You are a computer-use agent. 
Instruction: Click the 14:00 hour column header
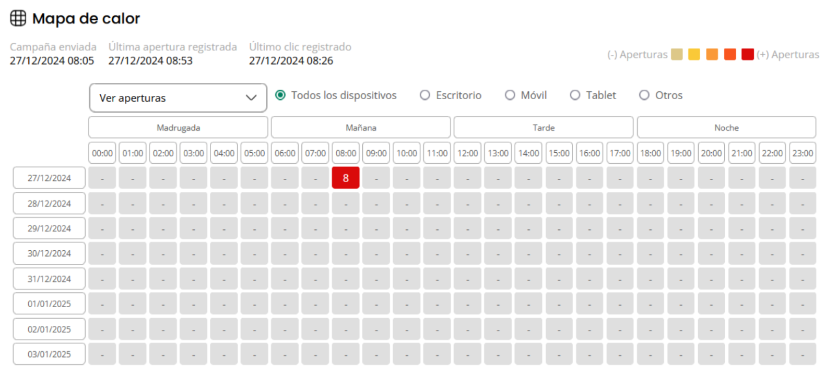[528, 153]
